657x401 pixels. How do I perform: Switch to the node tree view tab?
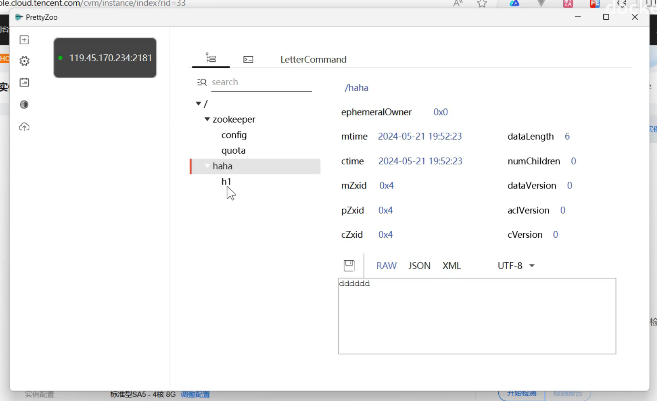click(x=211, y=59)
